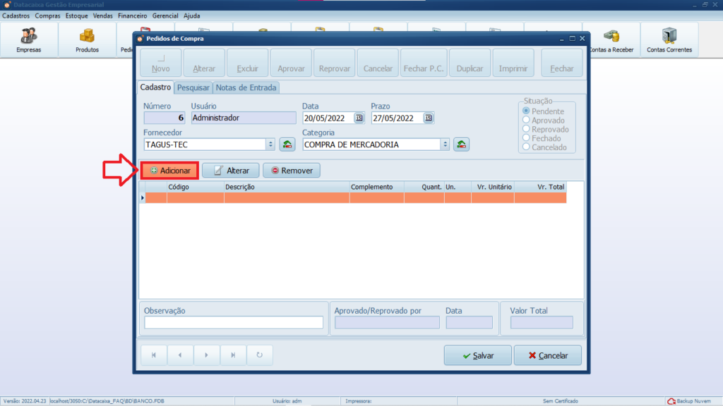
Task: Expand the Fornecedor TAGUS-TEC dropdown
Action: [270, 144]
